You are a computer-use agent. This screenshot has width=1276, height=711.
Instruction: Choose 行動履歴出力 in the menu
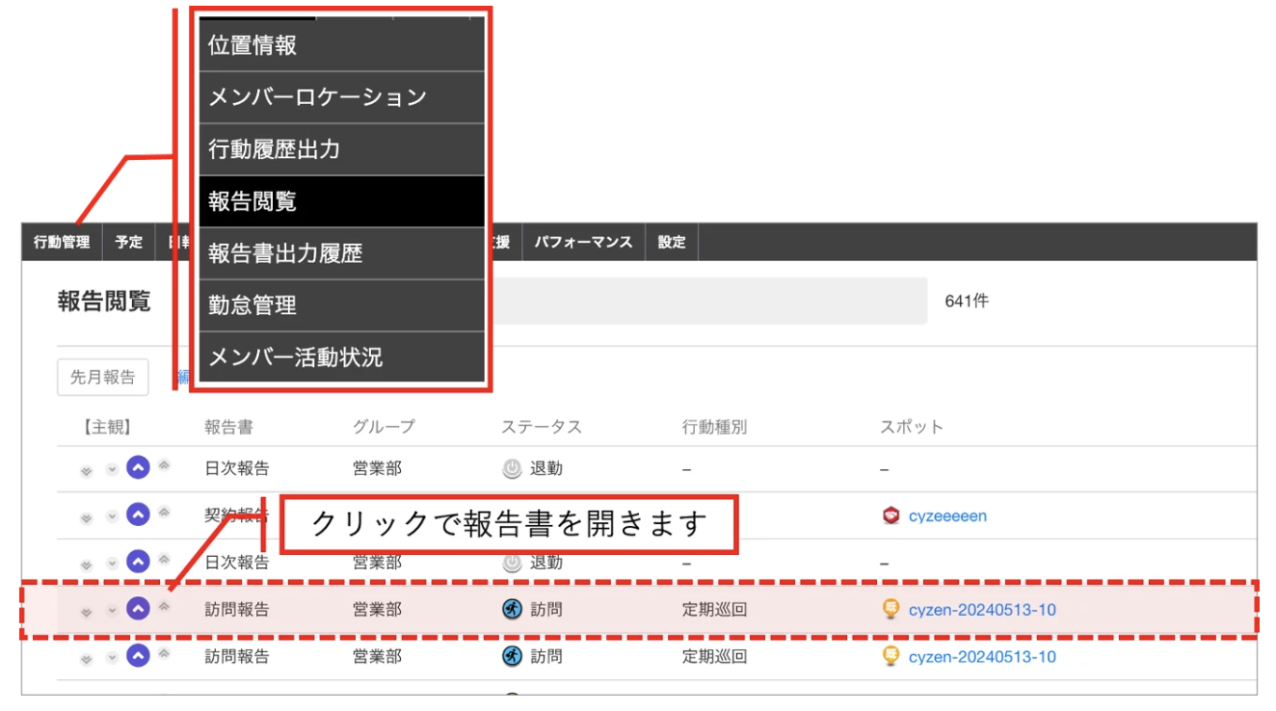(341, 149)
